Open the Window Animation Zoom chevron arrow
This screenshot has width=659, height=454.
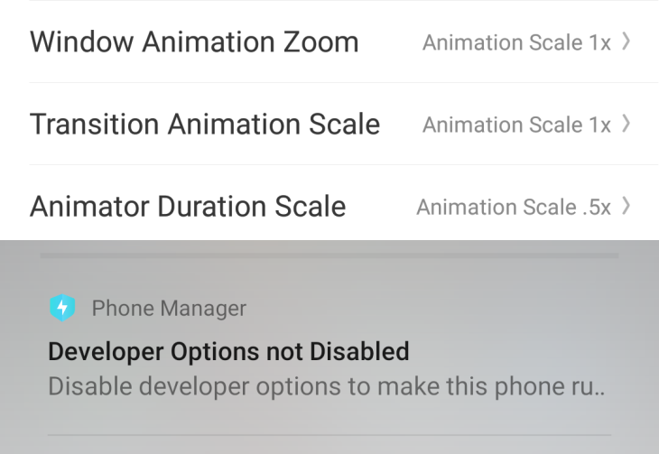[x=627, y=42]
